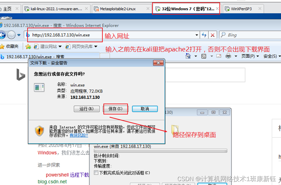Click the add to favorites bar star icon
Viewport: 281px width, 185px height.
point(28,46)
